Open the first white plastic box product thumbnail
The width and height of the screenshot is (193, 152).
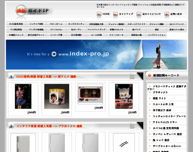(23, 143)
